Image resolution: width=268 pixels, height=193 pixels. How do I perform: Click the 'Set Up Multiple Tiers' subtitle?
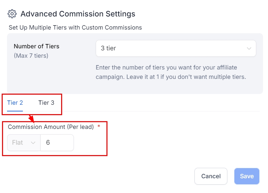pos(75,28)
